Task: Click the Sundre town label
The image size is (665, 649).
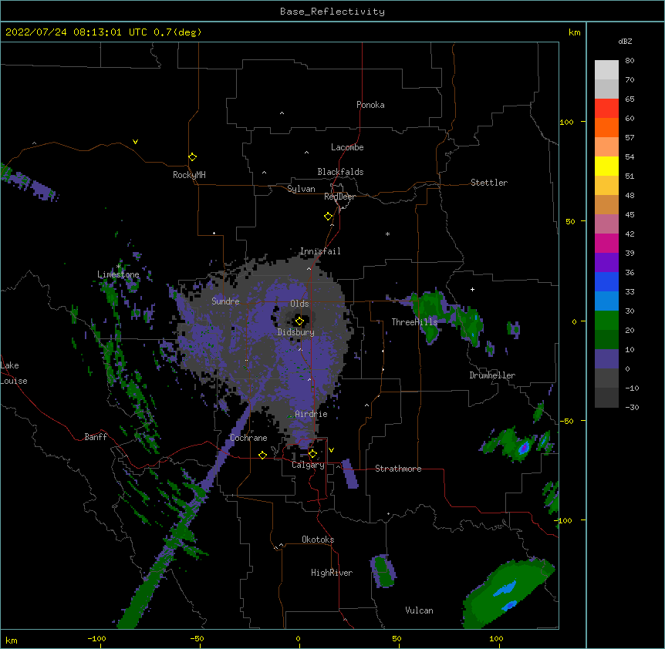Action: coord(225,301)
